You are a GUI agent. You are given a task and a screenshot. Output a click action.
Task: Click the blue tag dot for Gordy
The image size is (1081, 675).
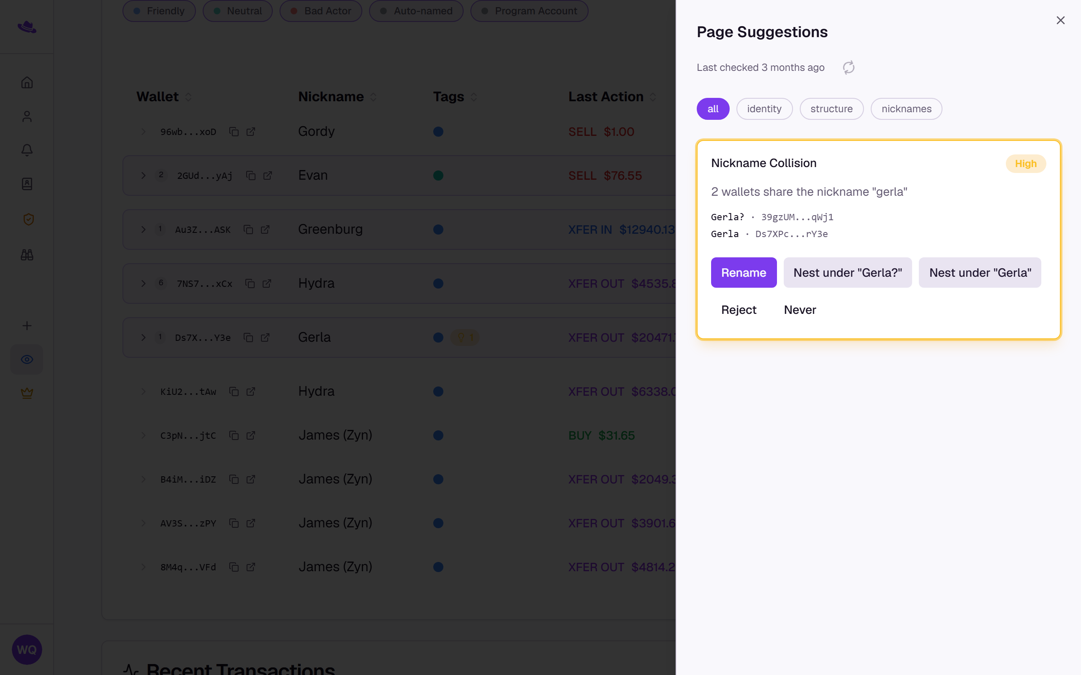[x=438, y=132]
